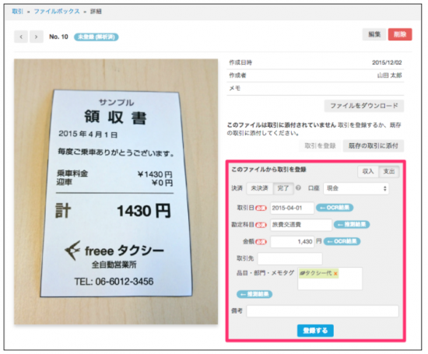Apply 推測結果 for the item tags
Image resolution: width=428 pixels, height=354 pixels.
(x=254, y=294)
